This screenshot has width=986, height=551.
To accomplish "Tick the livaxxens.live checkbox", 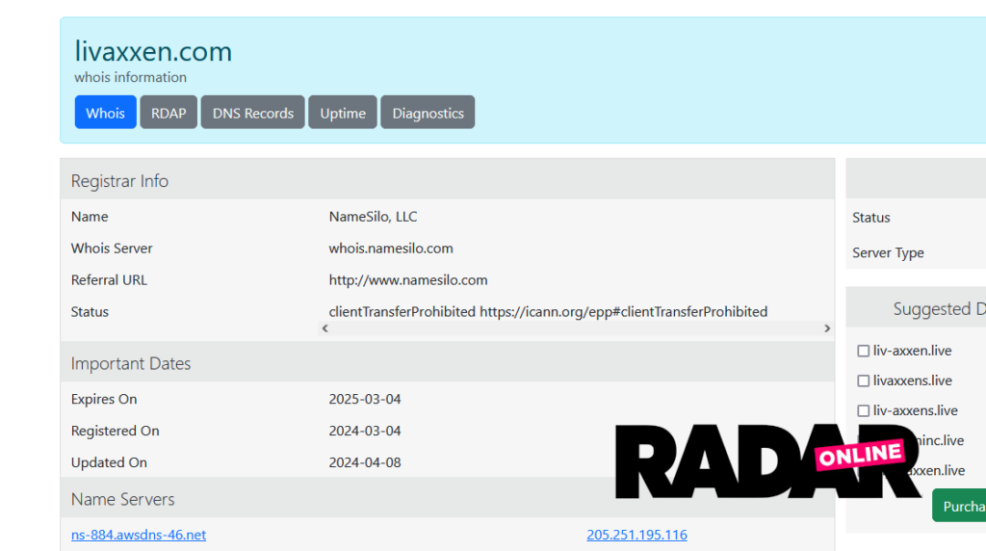I will tap(864, 381).
